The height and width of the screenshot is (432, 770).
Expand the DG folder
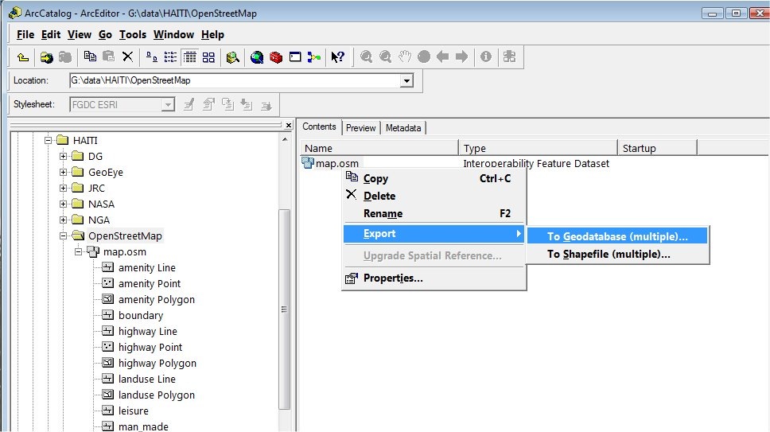click(x=63, y=156)
